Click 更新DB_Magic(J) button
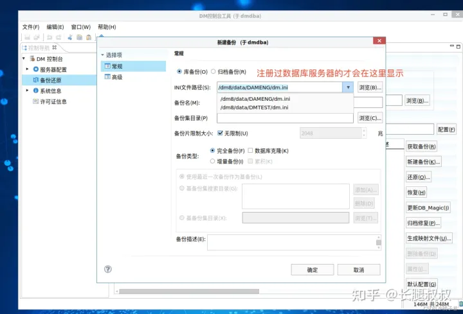Image resolution: width=463 pixels, height=314 pixels. (x=428, y=208)
